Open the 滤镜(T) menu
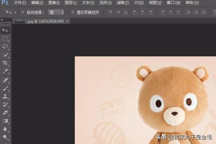The height and width of the screenshot is (144, 216). tap(123, 3)
